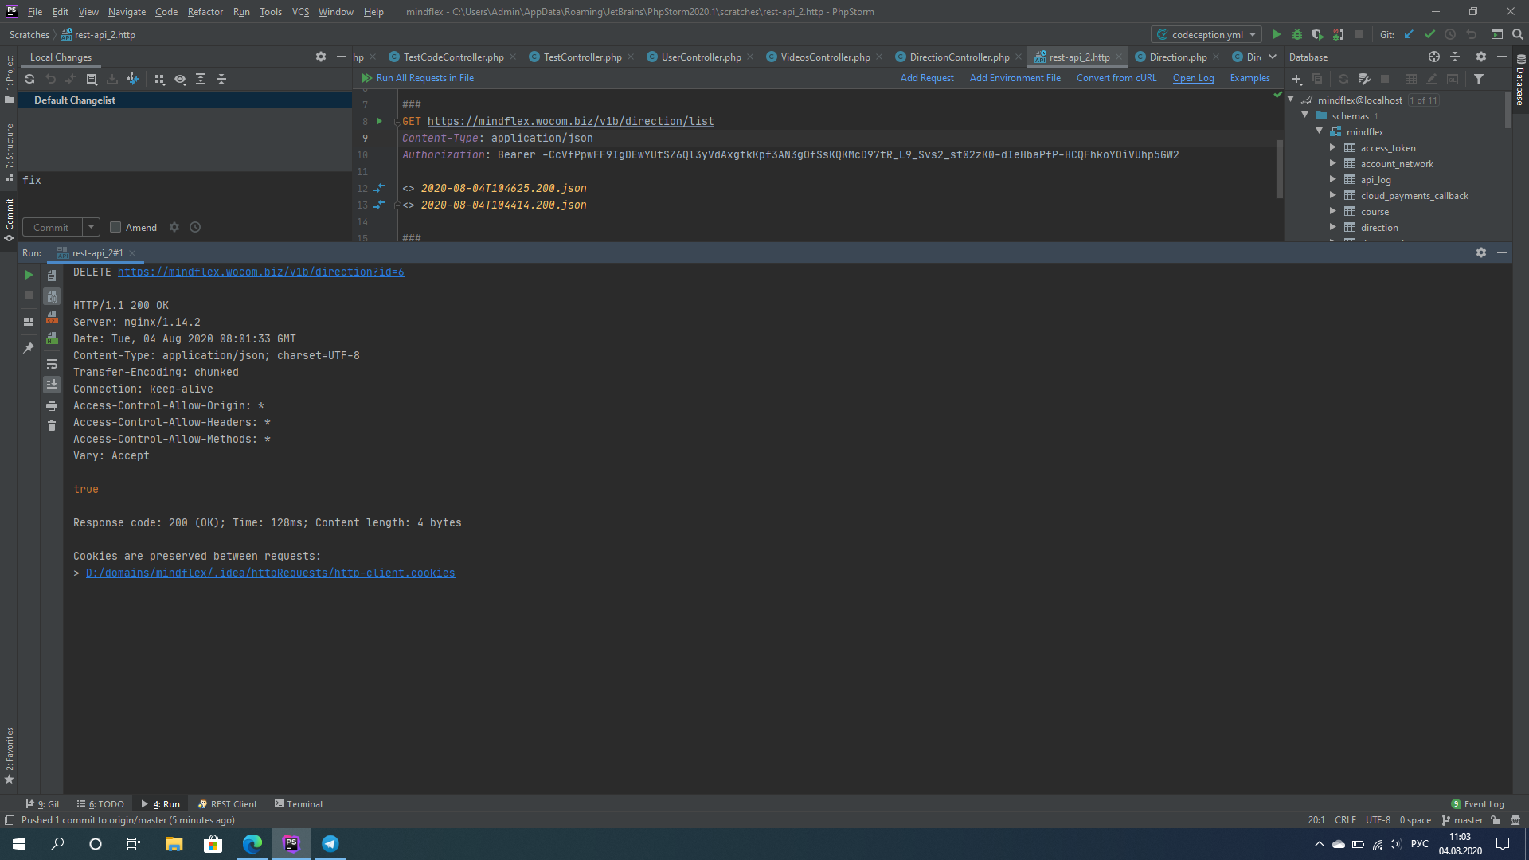Open codeception.yml run configuration dropdown

[1206, 34]
